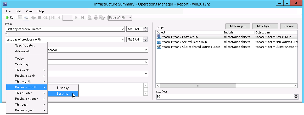This screenshot has height=115, width=304.
Task: Expand 'This month' submenu
Action: 27,82
